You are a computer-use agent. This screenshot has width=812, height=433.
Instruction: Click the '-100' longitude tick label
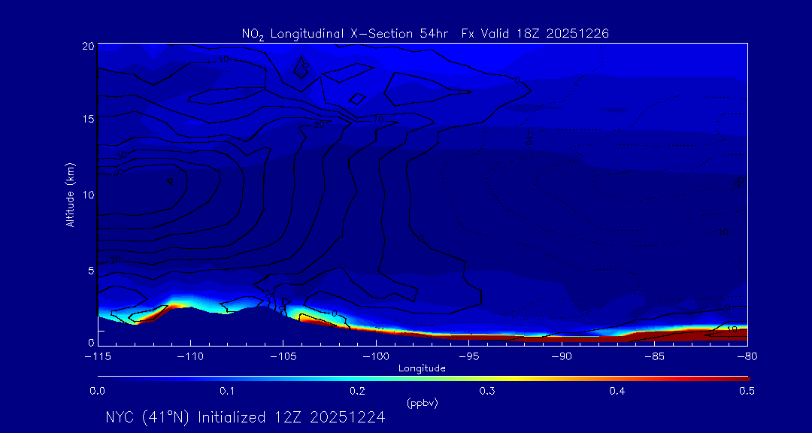[x=376, y=357]
